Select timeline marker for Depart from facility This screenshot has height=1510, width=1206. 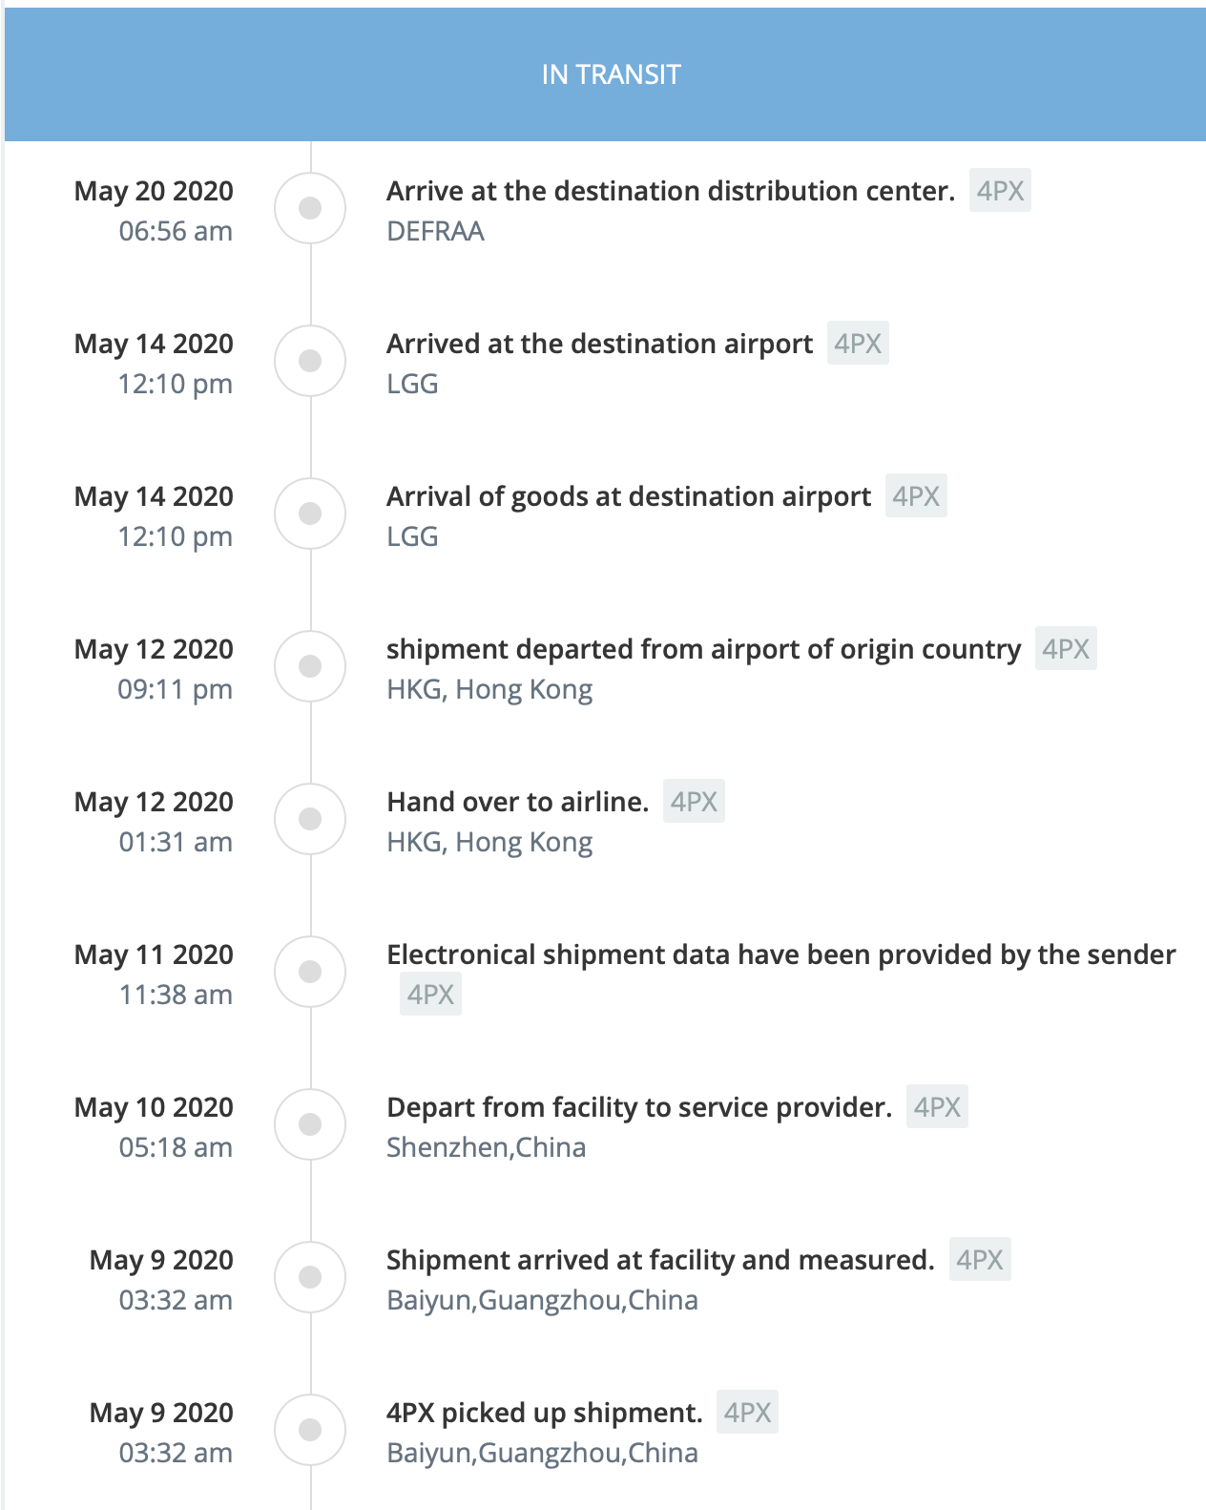click(x=310, y=1124)
